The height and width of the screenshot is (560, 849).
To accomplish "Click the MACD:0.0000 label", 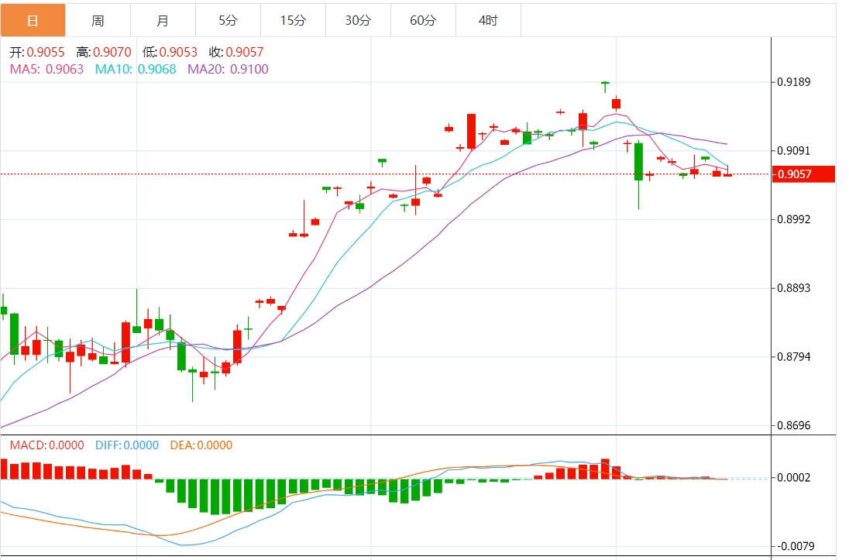I will coord(47,445).
